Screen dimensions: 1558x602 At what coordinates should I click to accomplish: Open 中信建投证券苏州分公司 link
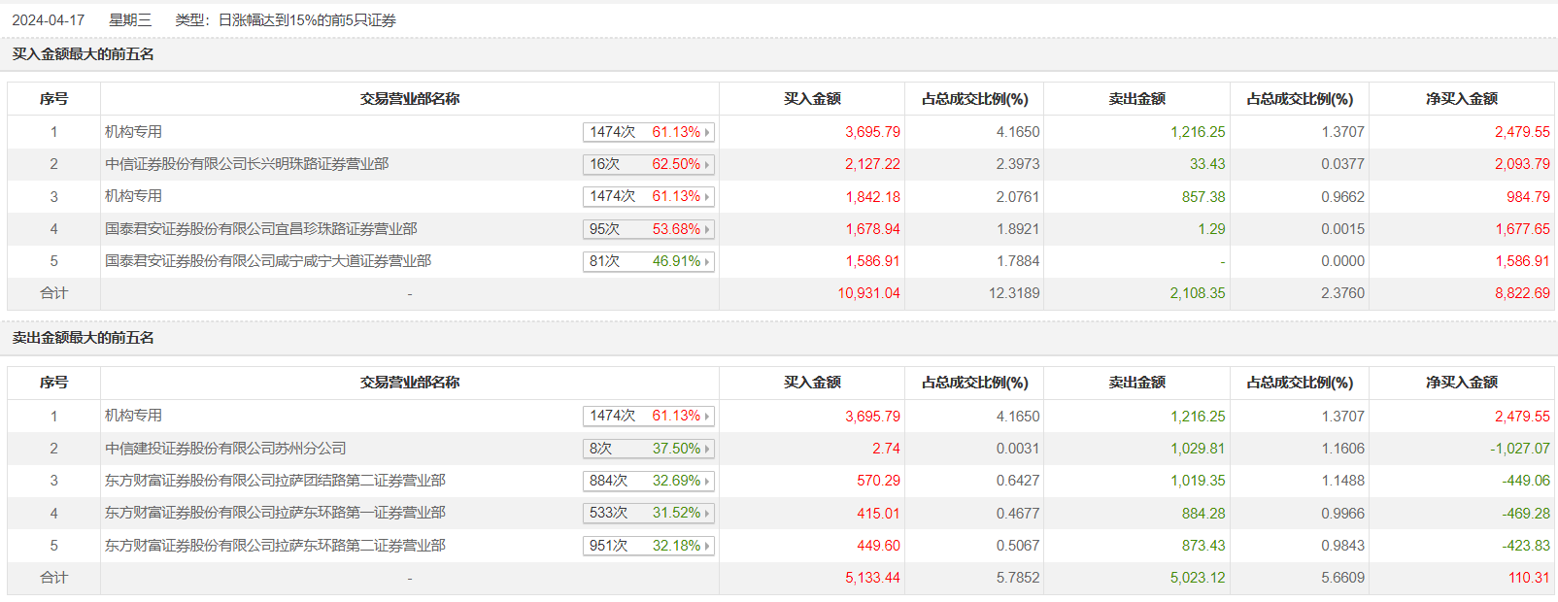click(225, 449)
